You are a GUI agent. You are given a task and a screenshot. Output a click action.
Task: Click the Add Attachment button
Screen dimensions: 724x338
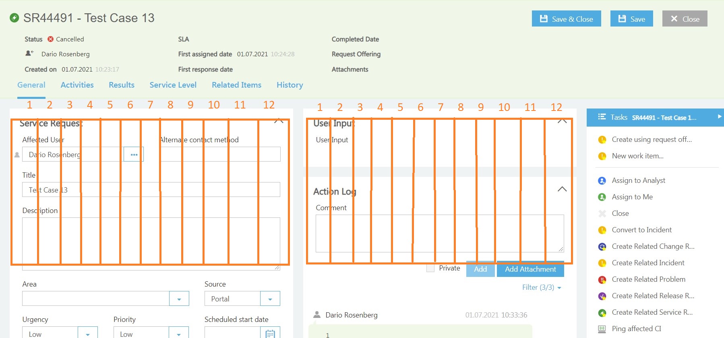[x=530, y=270]
